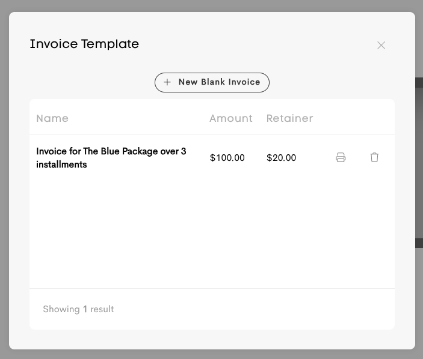Viewport: 423px width, 359px height.
Task: Click the bold result count in footer
Action: [x=85, y=309]
